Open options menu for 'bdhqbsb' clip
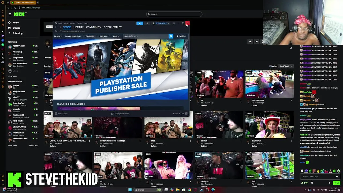Viewport: 343px width, 193px height. pyautogui.click(x=241, y=181)
